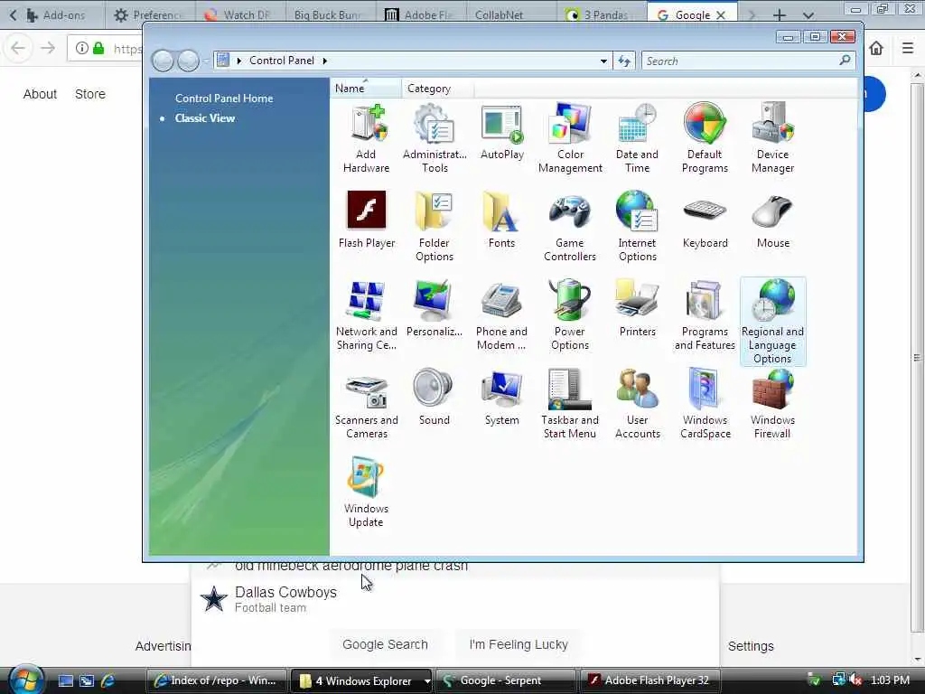
Task: Open the Flash Player settings icon
Action: pyautogui.click(x=367, y=220)
